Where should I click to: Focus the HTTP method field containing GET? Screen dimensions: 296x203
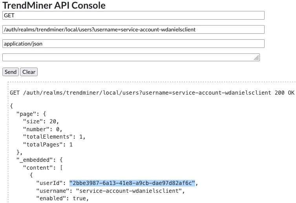tap(133, 15)
